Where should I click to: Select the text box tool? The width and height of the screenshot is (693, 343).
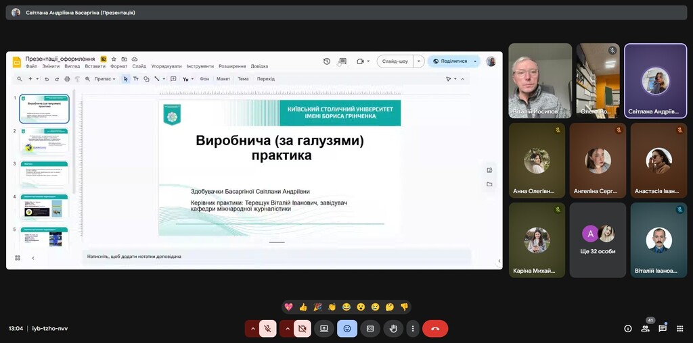pos(135,79)
